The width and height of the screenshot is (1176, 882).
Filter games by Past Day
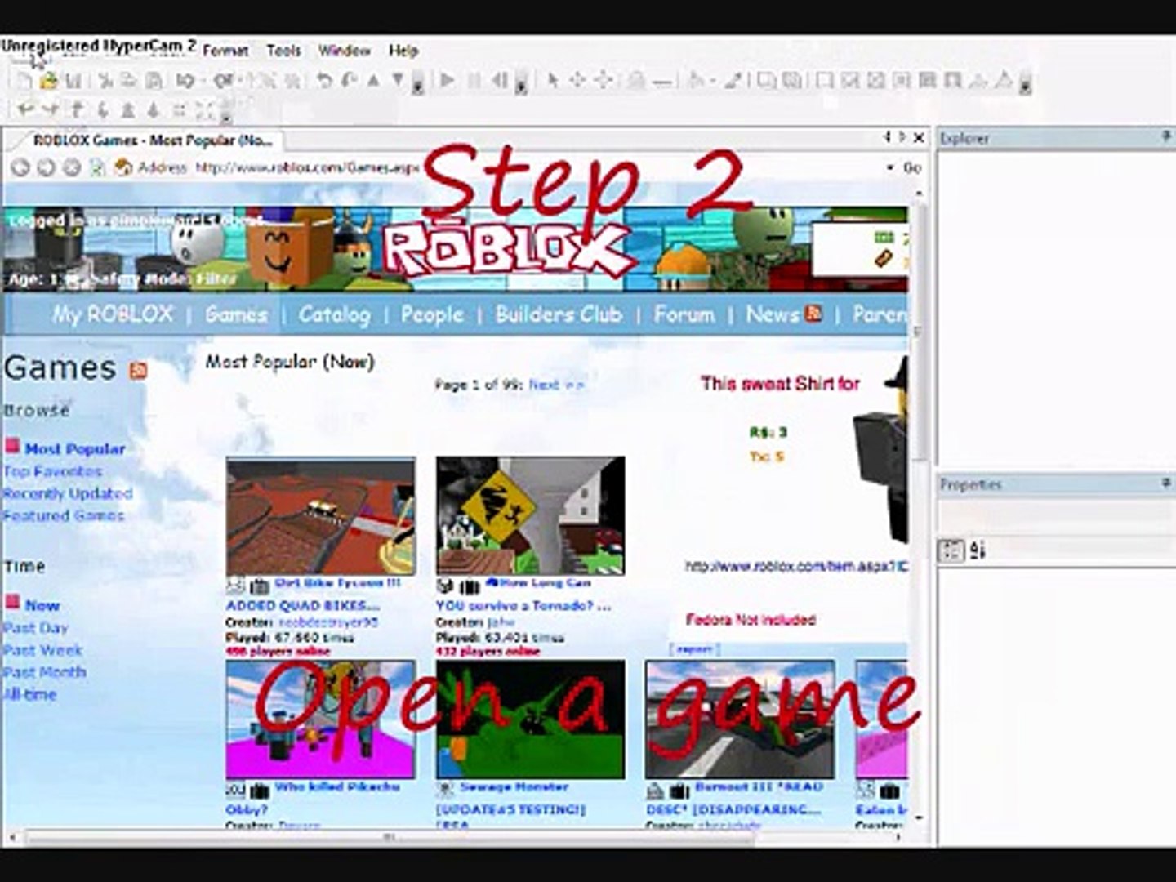(x=35, y=628)
